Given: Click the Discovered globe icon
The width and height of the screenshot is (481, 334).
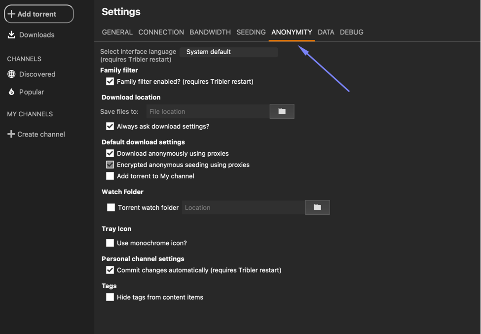Looking at the screenshot, I should [11, 74].
